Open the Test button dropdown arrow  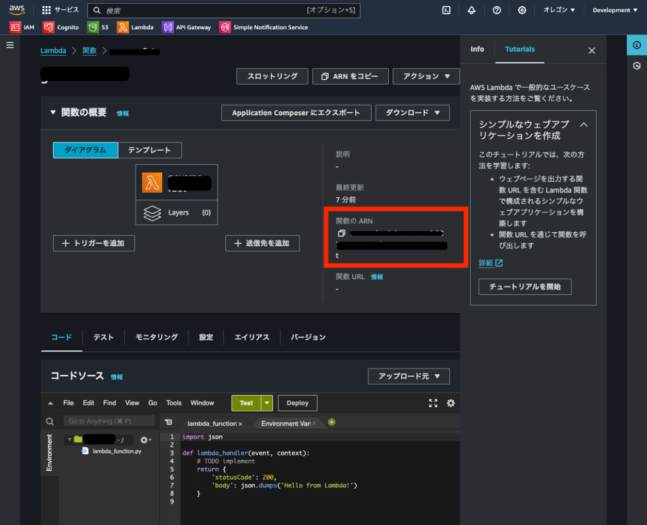coord(267,403)
